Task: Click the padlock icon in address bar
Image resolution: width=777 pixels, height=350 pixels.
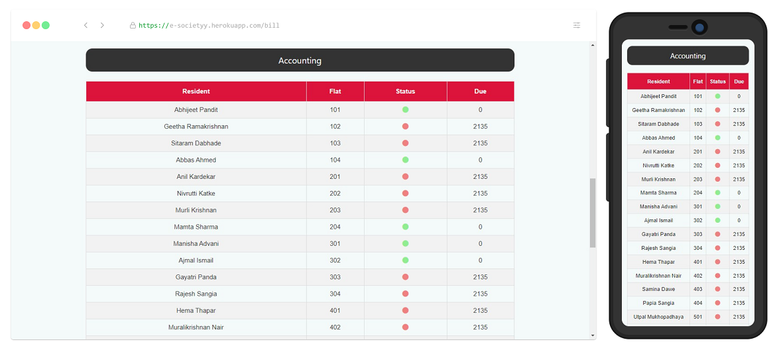Action: [x=133, y=25]
